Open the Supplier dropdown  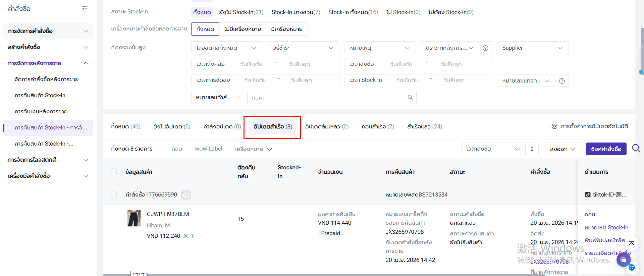532,48
